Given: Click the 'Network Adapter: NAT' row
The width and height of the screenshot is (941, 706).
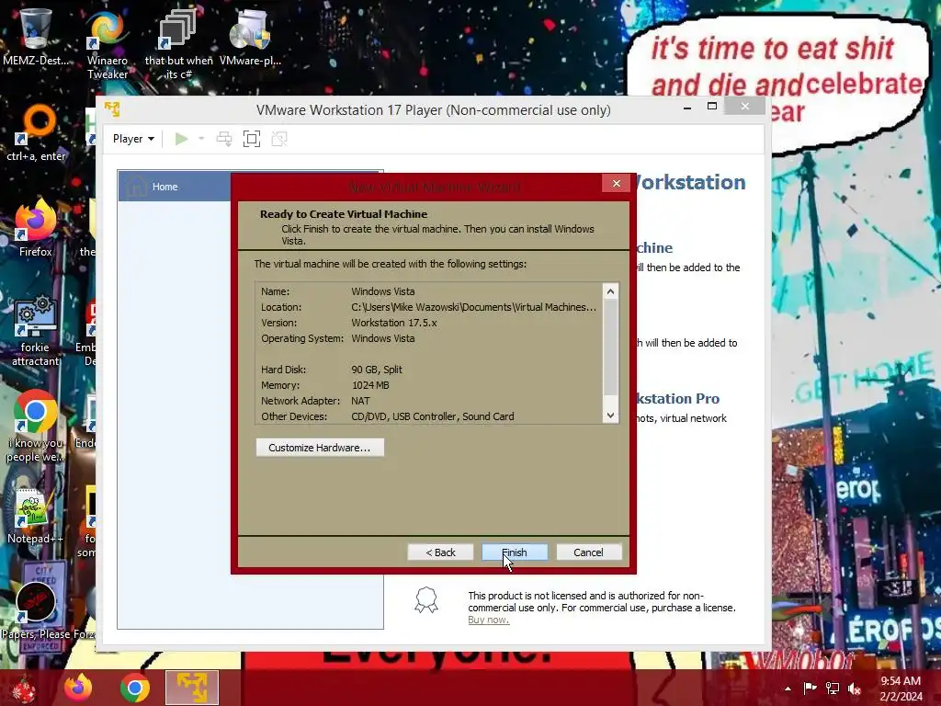Looking at the screenshot, I should [428, 401].
